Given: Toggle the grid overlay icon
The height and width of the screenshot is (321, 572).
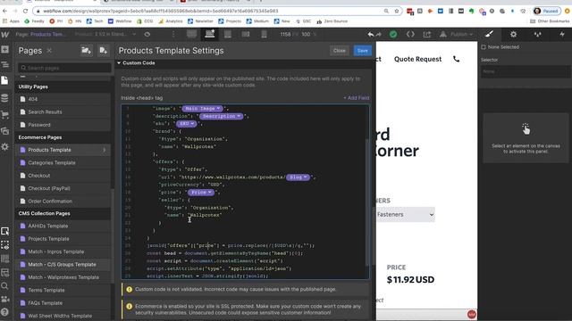Looking at the screenshot, I should 5,259.
